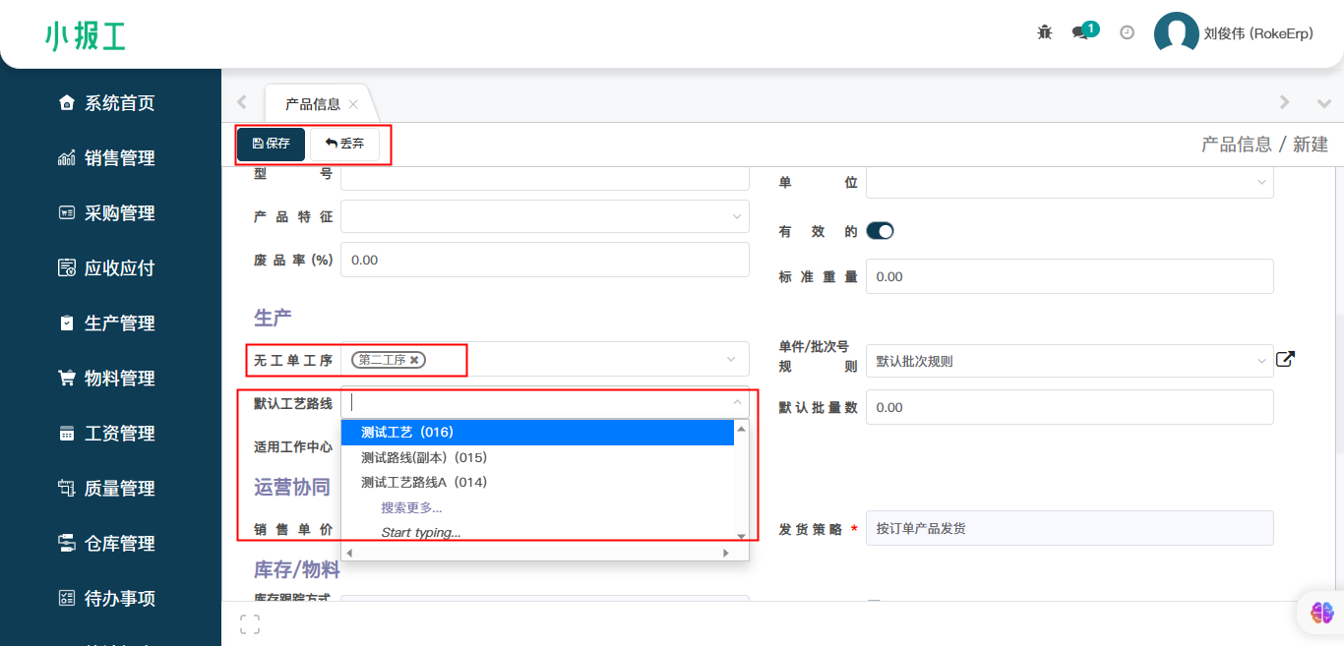Remove the 第二工序 tag
1344x646 pixels.
coord(415,361)
